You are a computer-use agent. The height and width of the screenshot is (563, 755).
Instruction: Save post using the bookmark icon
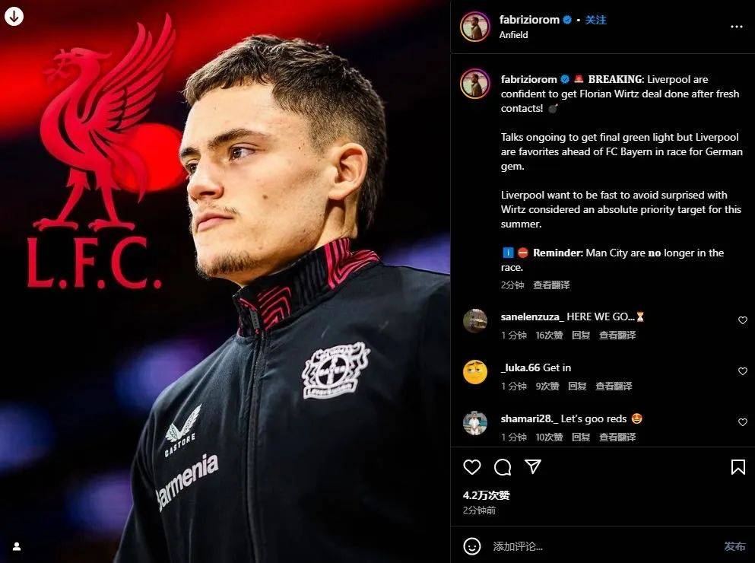pos(738,466)
